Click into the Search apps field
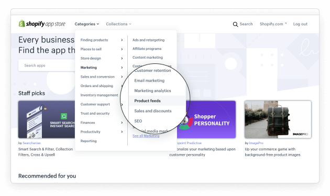The height and width of the screenshot is (196, 330). click(47, 66)
